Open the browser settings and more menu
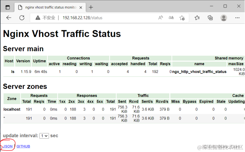 [x=237, y=18]
